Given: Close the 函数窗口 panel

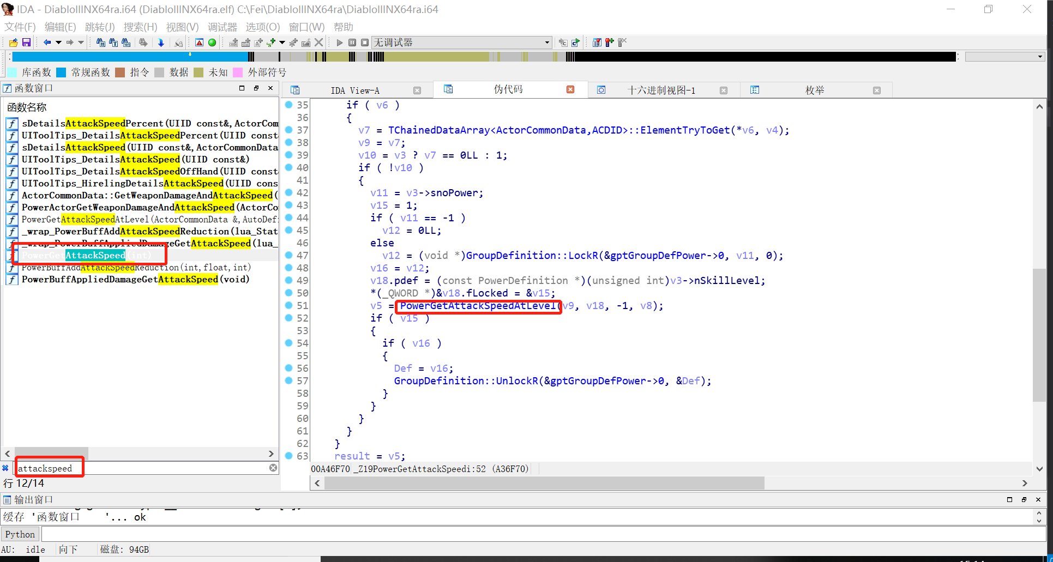Looking at the screenshot, I should click(x=270, y=88).
